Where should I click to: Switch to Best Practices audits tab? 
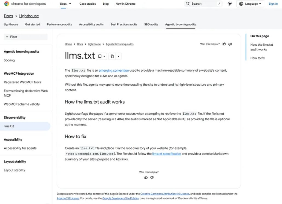[124, 24]
